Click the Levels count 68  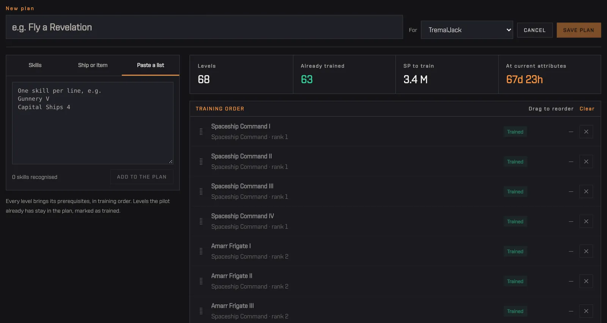point(204,80)
